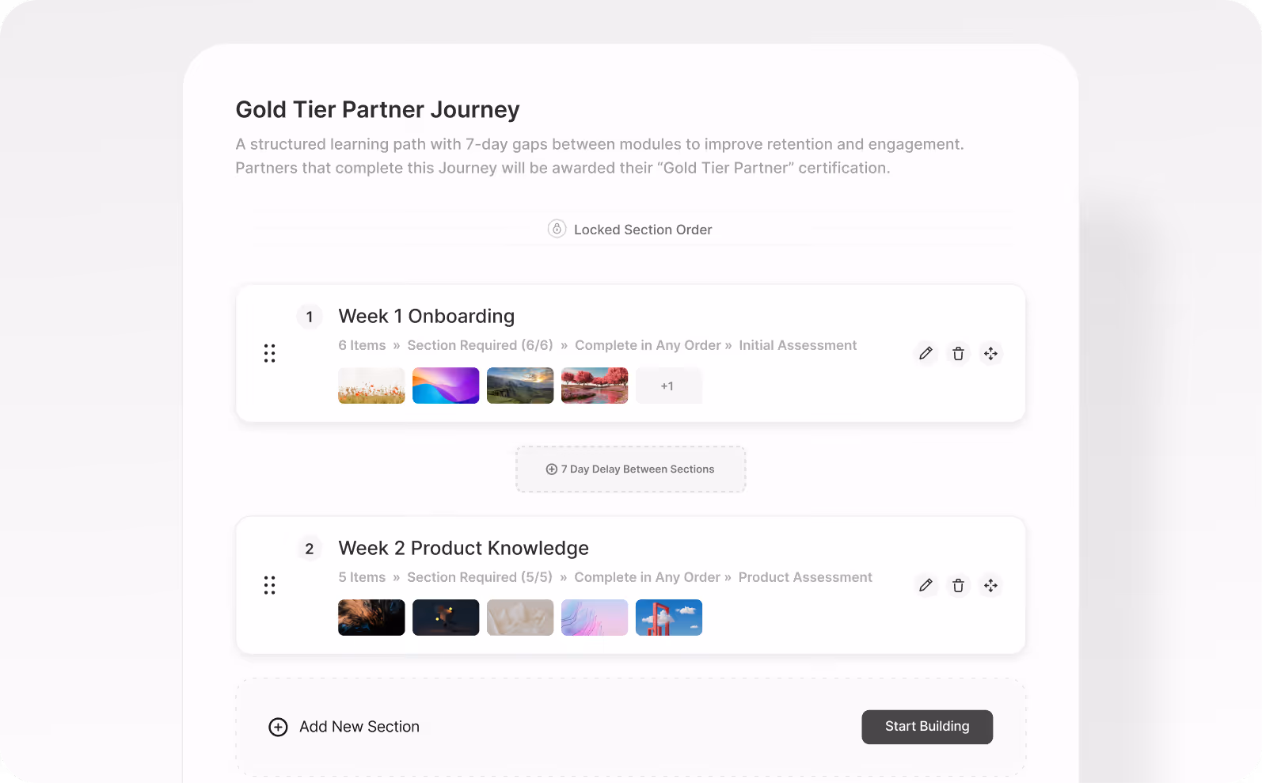
Task: Click the section number 2 badge
Action: (310, 549)
